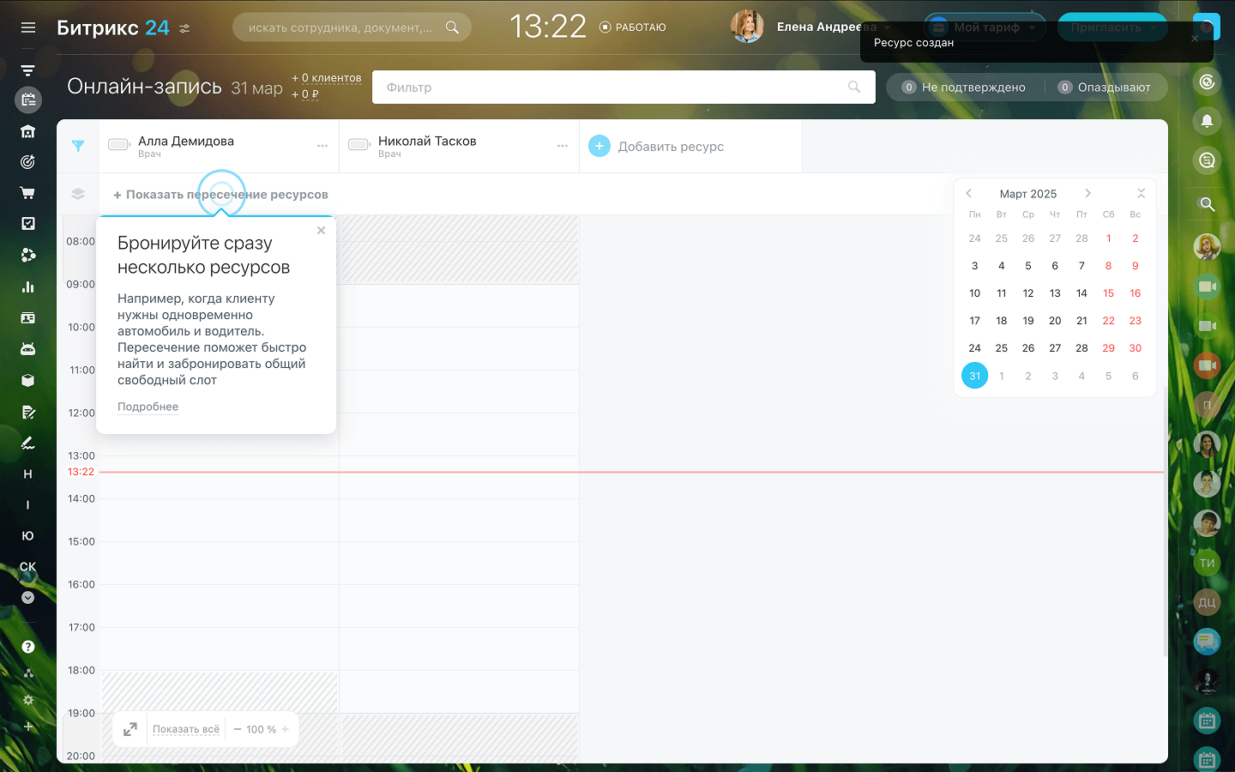The image size is (1235, 772).
Task: Click the plus icon at sidebar bottom
Action: [28, 727]
